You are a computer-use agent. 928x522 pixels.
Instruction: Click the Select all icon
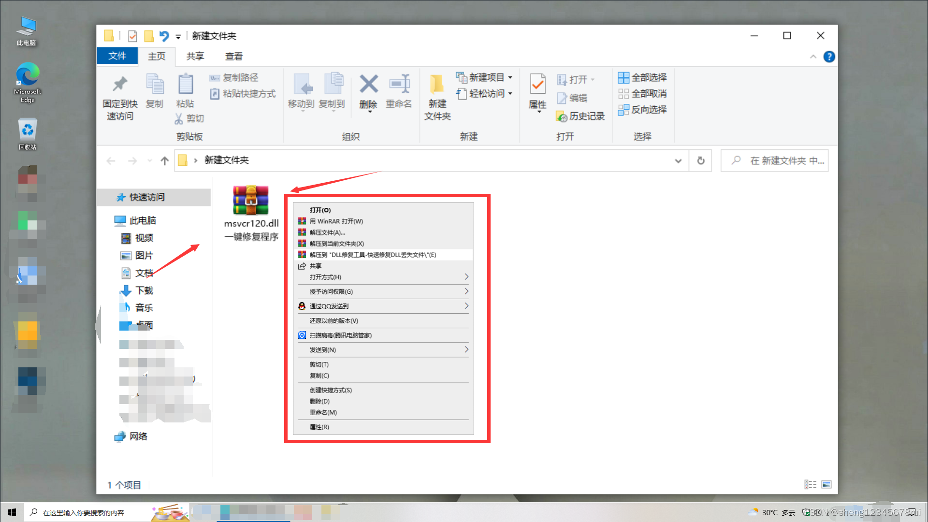click(623, 77)
